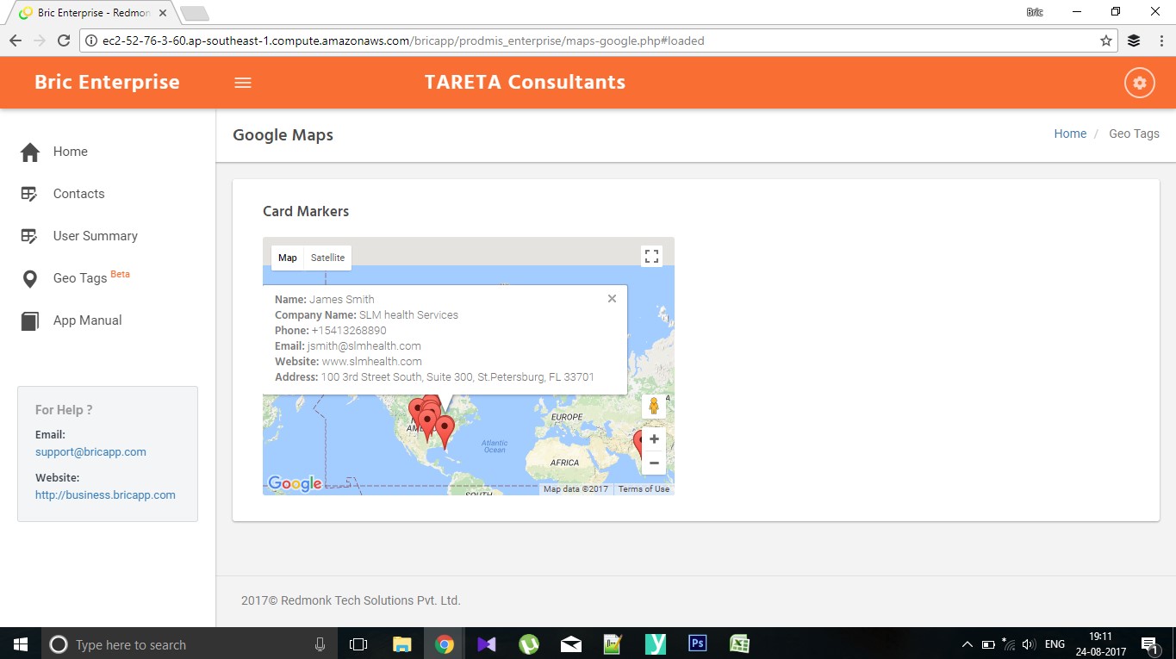Click the settings gear in the orange header
Viewport: 1176px width, 659px height.
(1139, 83)
